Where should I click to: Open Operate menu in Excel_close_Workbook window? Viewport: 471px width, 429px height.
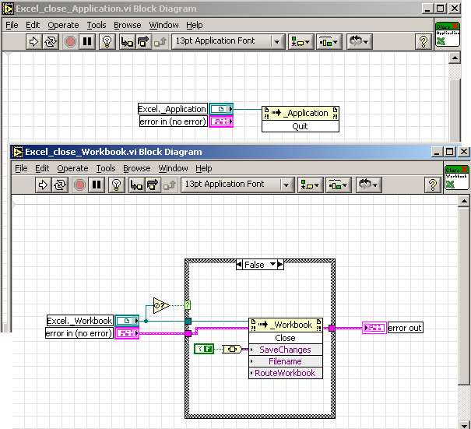tap(72, 168)
